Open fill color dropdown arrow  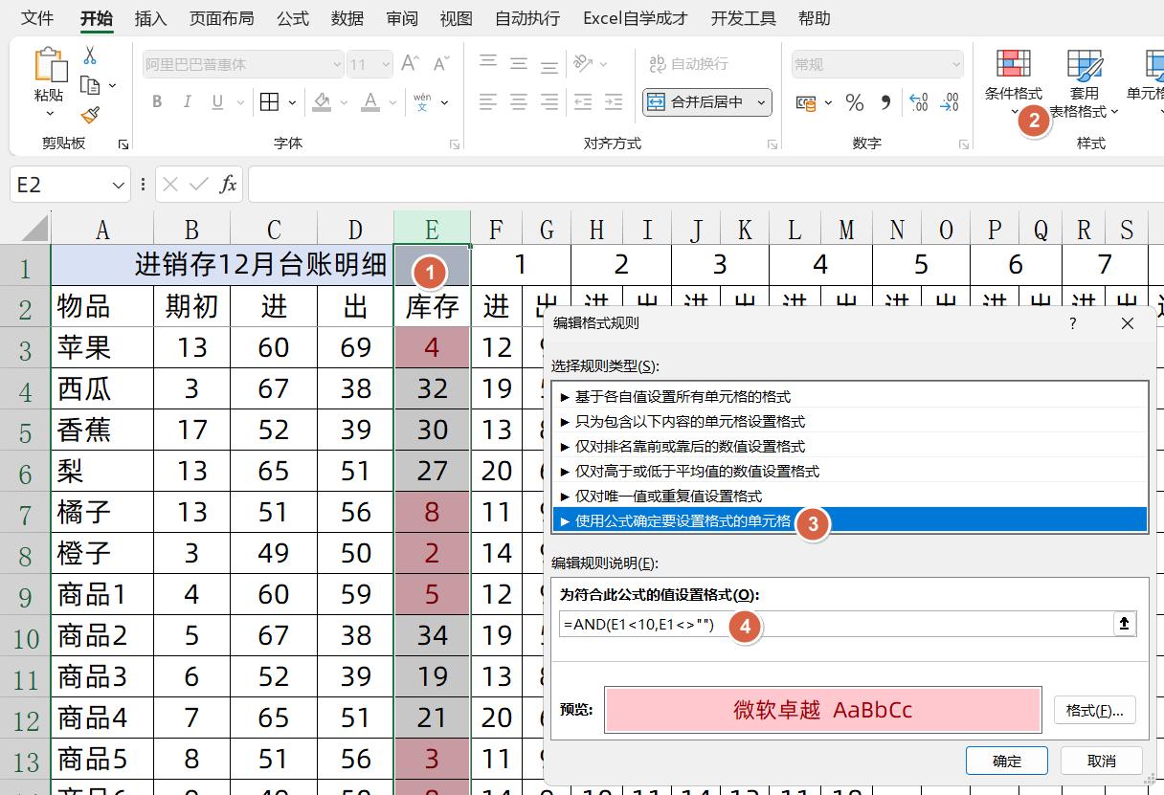pyautogui.click(x=343, y=102)
